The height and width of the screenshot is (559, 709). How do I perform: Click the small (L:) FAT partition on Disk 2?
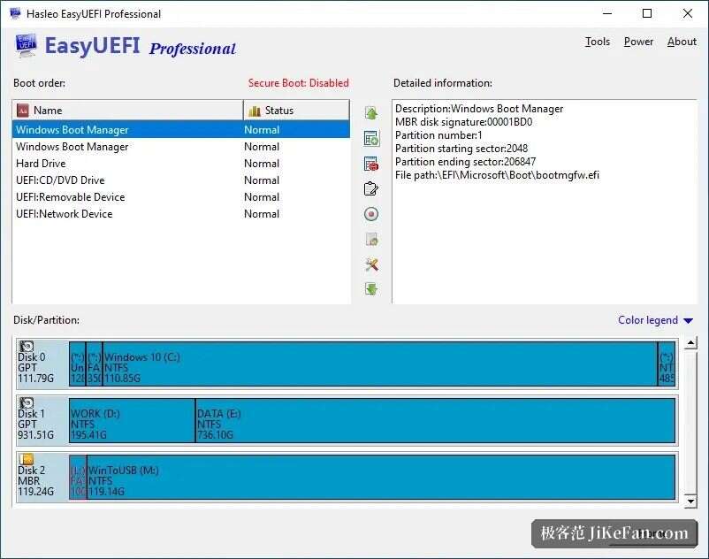(78, 477)
